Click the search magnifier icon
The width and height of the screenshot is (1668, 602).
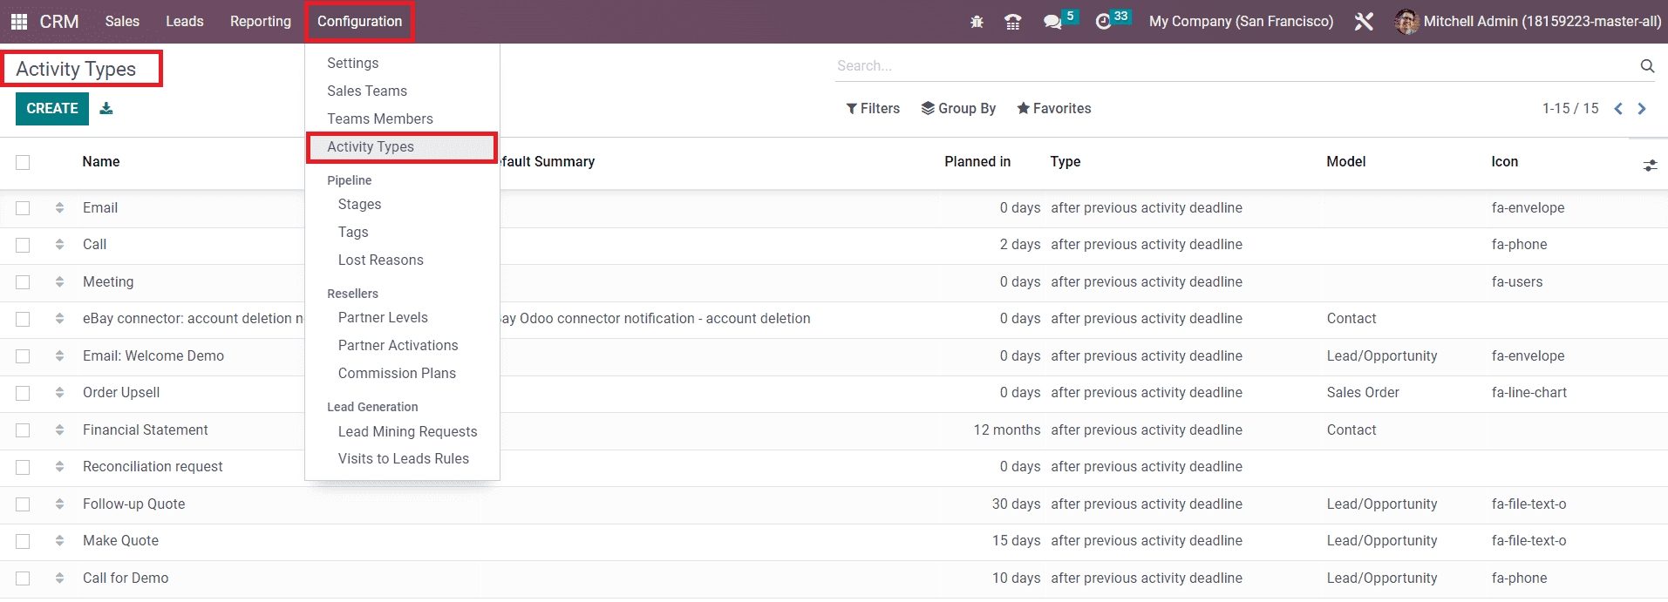click(1646, 66)
